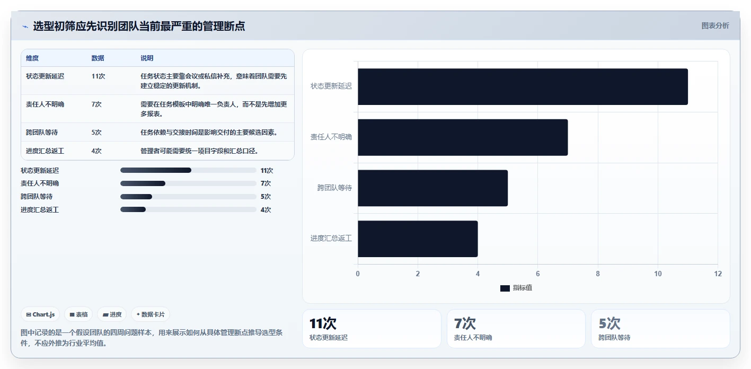The height and width of the screenshot is (369, 751).
Task: Click the description starting 任务状态主要靠会议
Action: tap(214, 81)
